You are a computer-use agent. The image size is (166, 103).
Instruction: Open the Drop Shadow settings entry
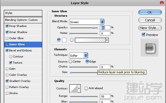18,26
